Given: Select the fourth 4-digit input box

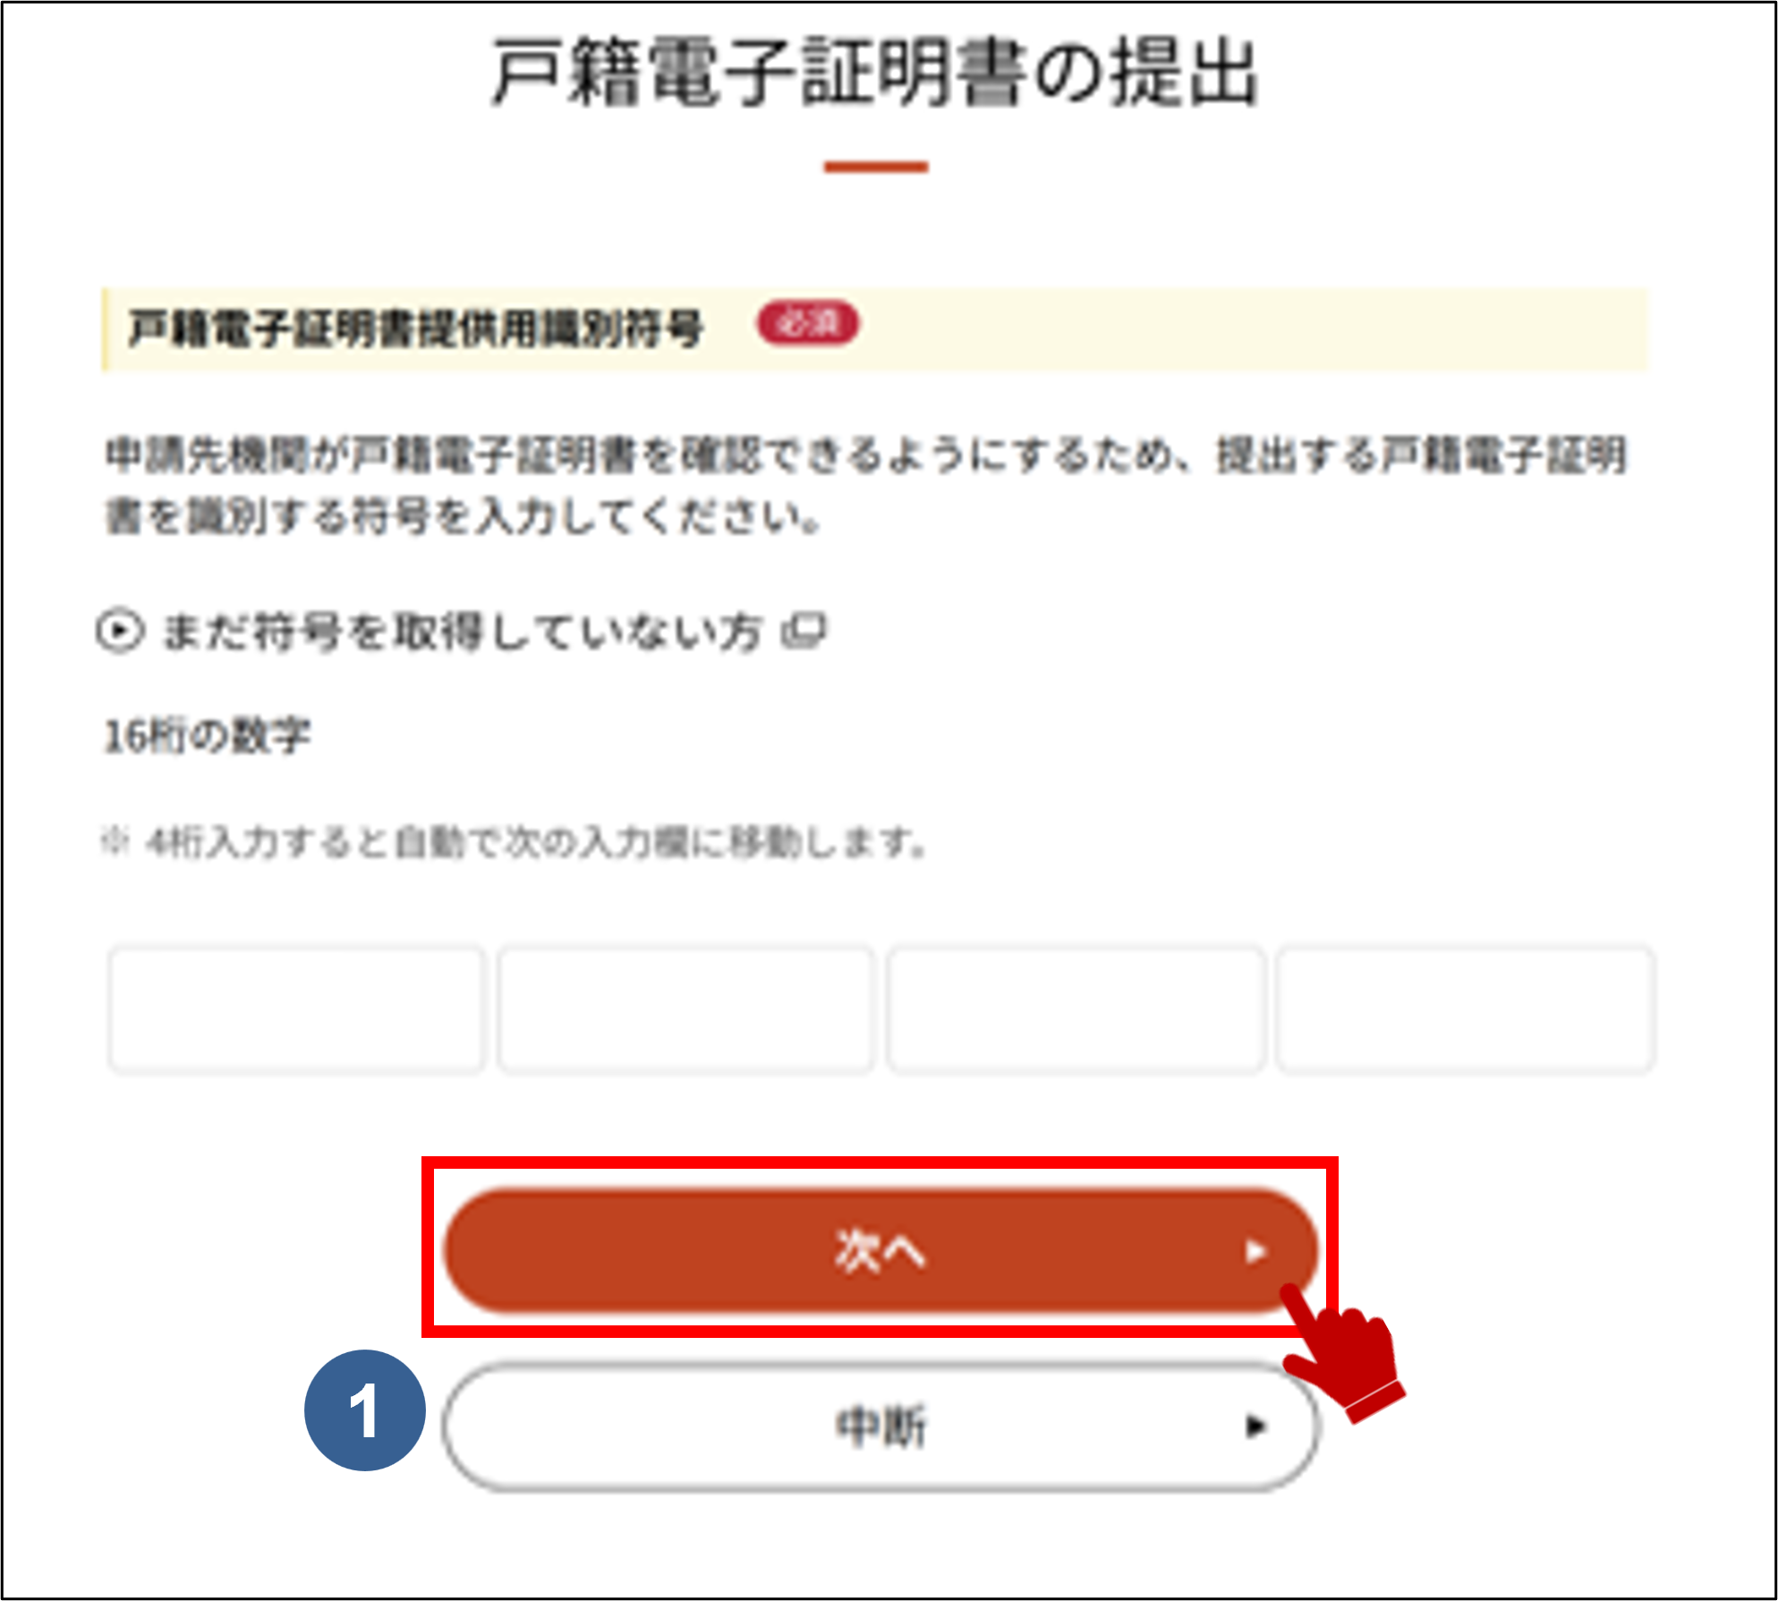Looking at the screenshot, I should pos(1466,1009).
